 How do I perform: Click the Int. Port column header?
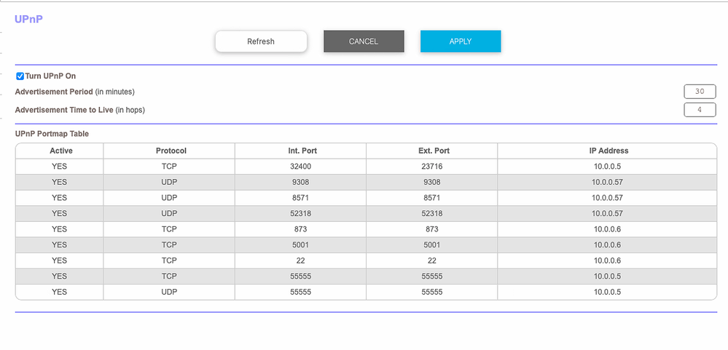300,151
